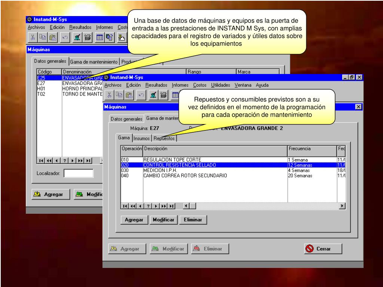
Task: Open the Archivos menu in the back window
Action: (36, 27)
